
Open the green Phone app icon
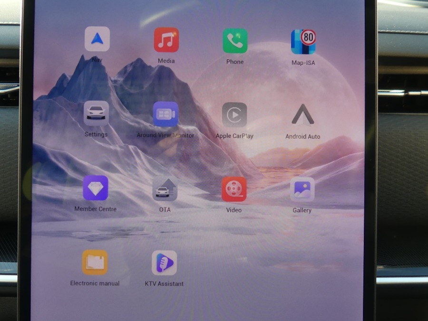(235, 41)
